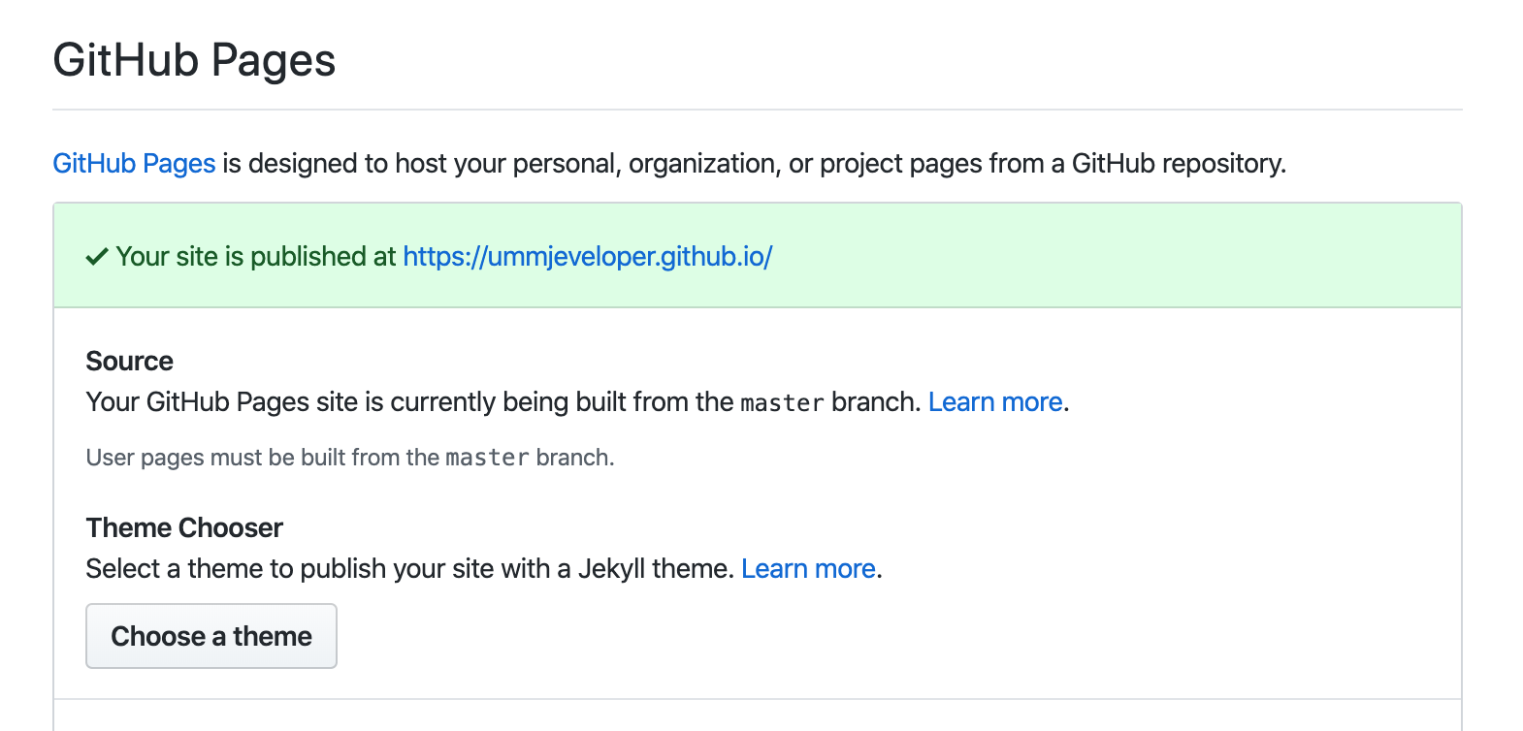Click 'currently being built from the master' sentence

502,401
